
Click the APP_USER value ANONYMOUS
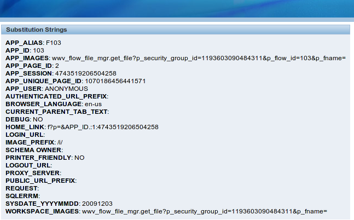66,89
